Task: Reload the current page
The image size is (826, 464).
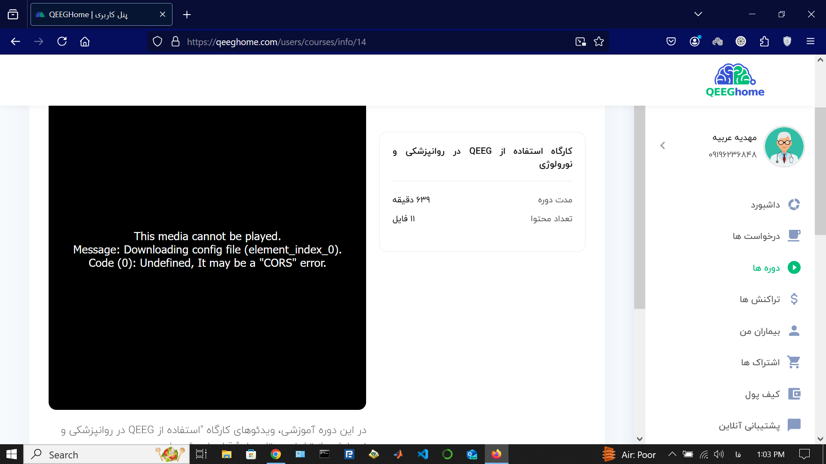Action: [62, 42]
